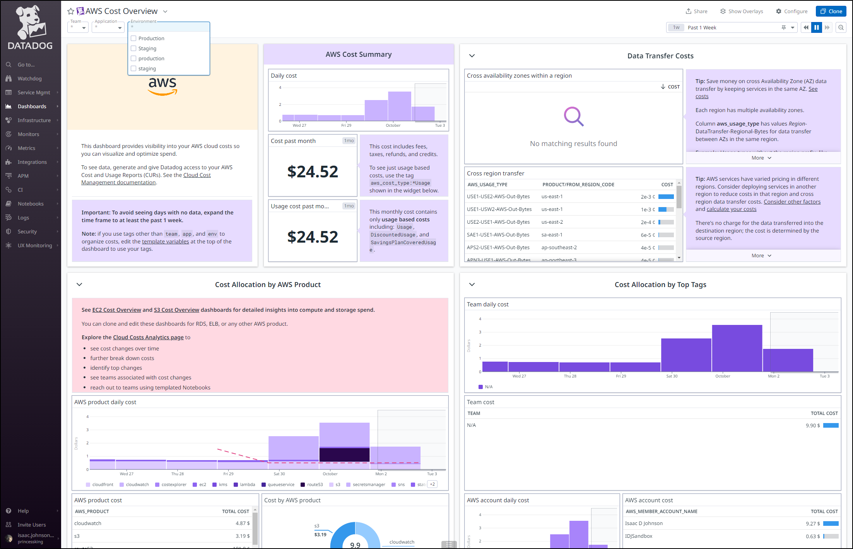Check the capitalized Staging option
This screenshot has height=549, width=853.
[133, 48]
